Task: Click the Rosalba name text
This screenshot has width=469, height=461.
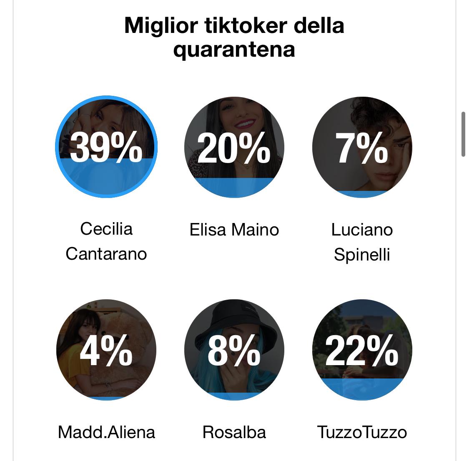Action: 234,432
